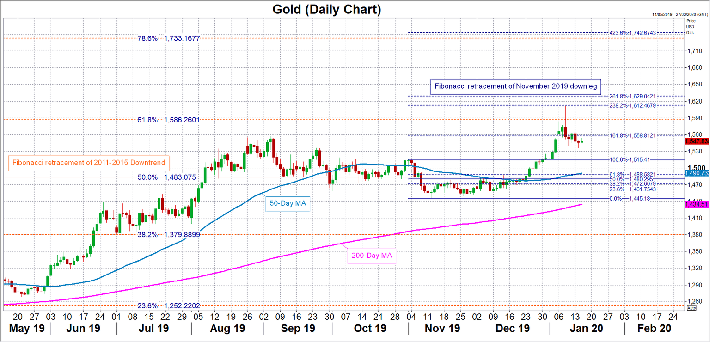
Task: Select the red 1,547.83 last price tag
Action: 697,140
